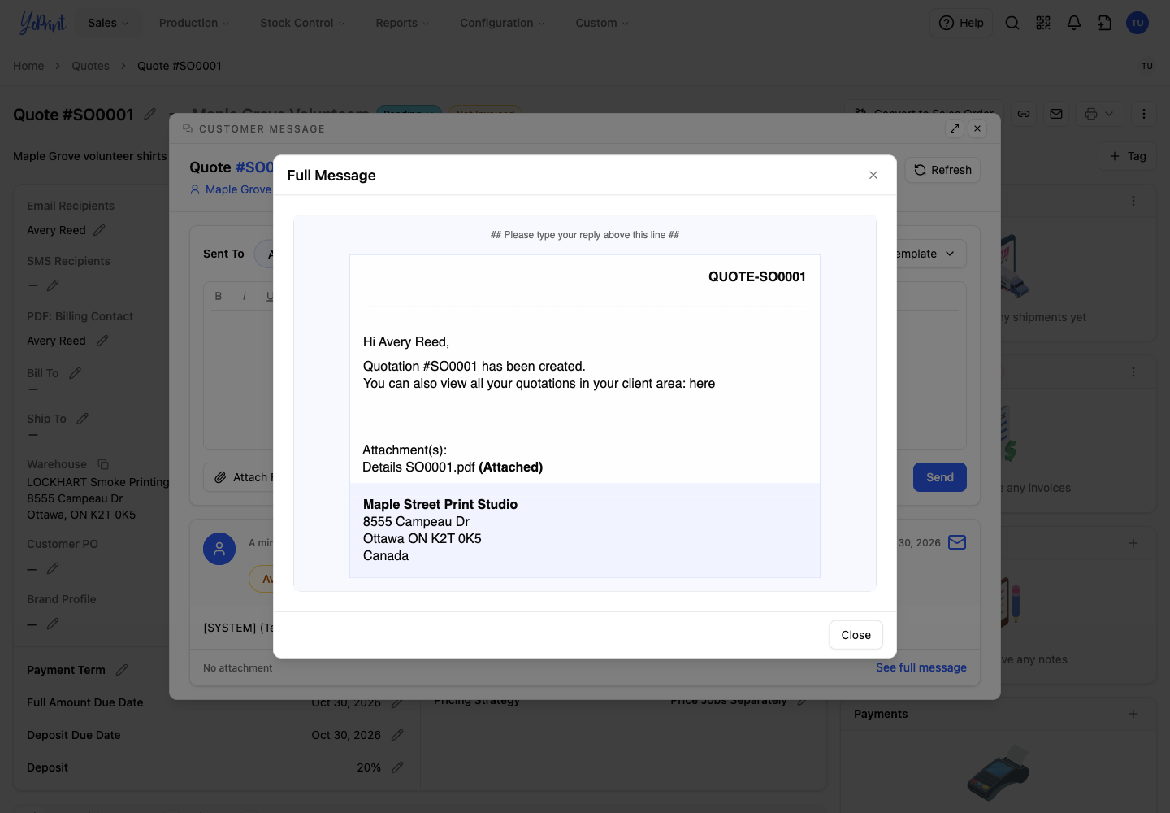Screen dimensions: 1170x813
Task: Copy the quote link using the chain icon
Action: [x=1024, y=114]
